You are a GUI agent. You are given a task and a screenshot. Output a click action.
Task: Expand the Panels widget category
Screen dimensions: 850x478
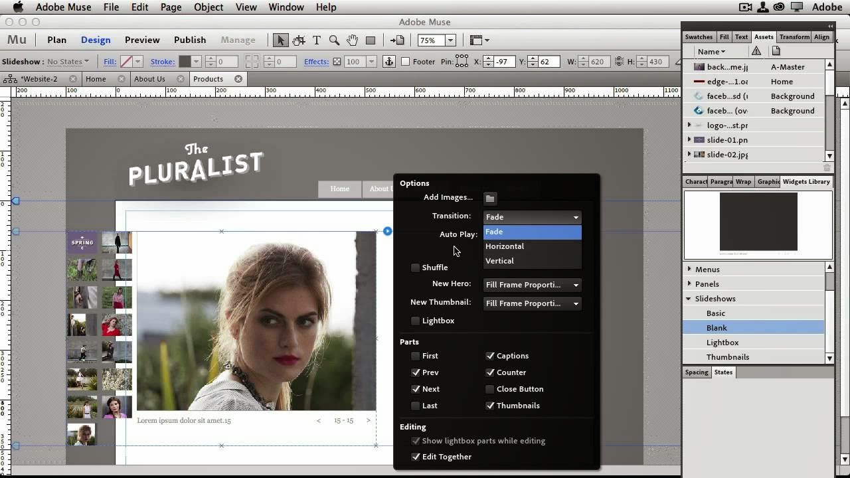(x=689, y=284)
